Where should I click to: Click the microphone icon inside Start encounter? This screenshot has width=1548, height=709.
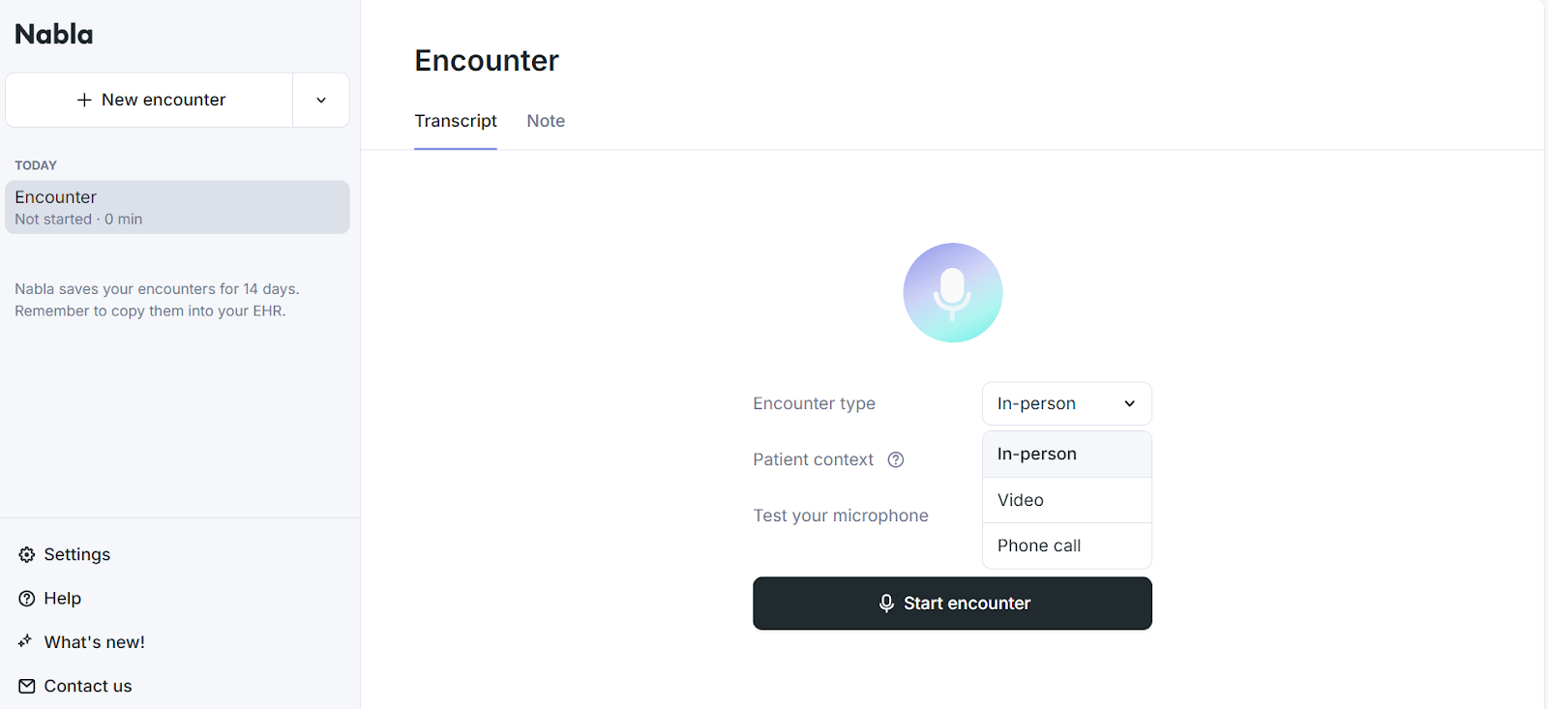886,604
